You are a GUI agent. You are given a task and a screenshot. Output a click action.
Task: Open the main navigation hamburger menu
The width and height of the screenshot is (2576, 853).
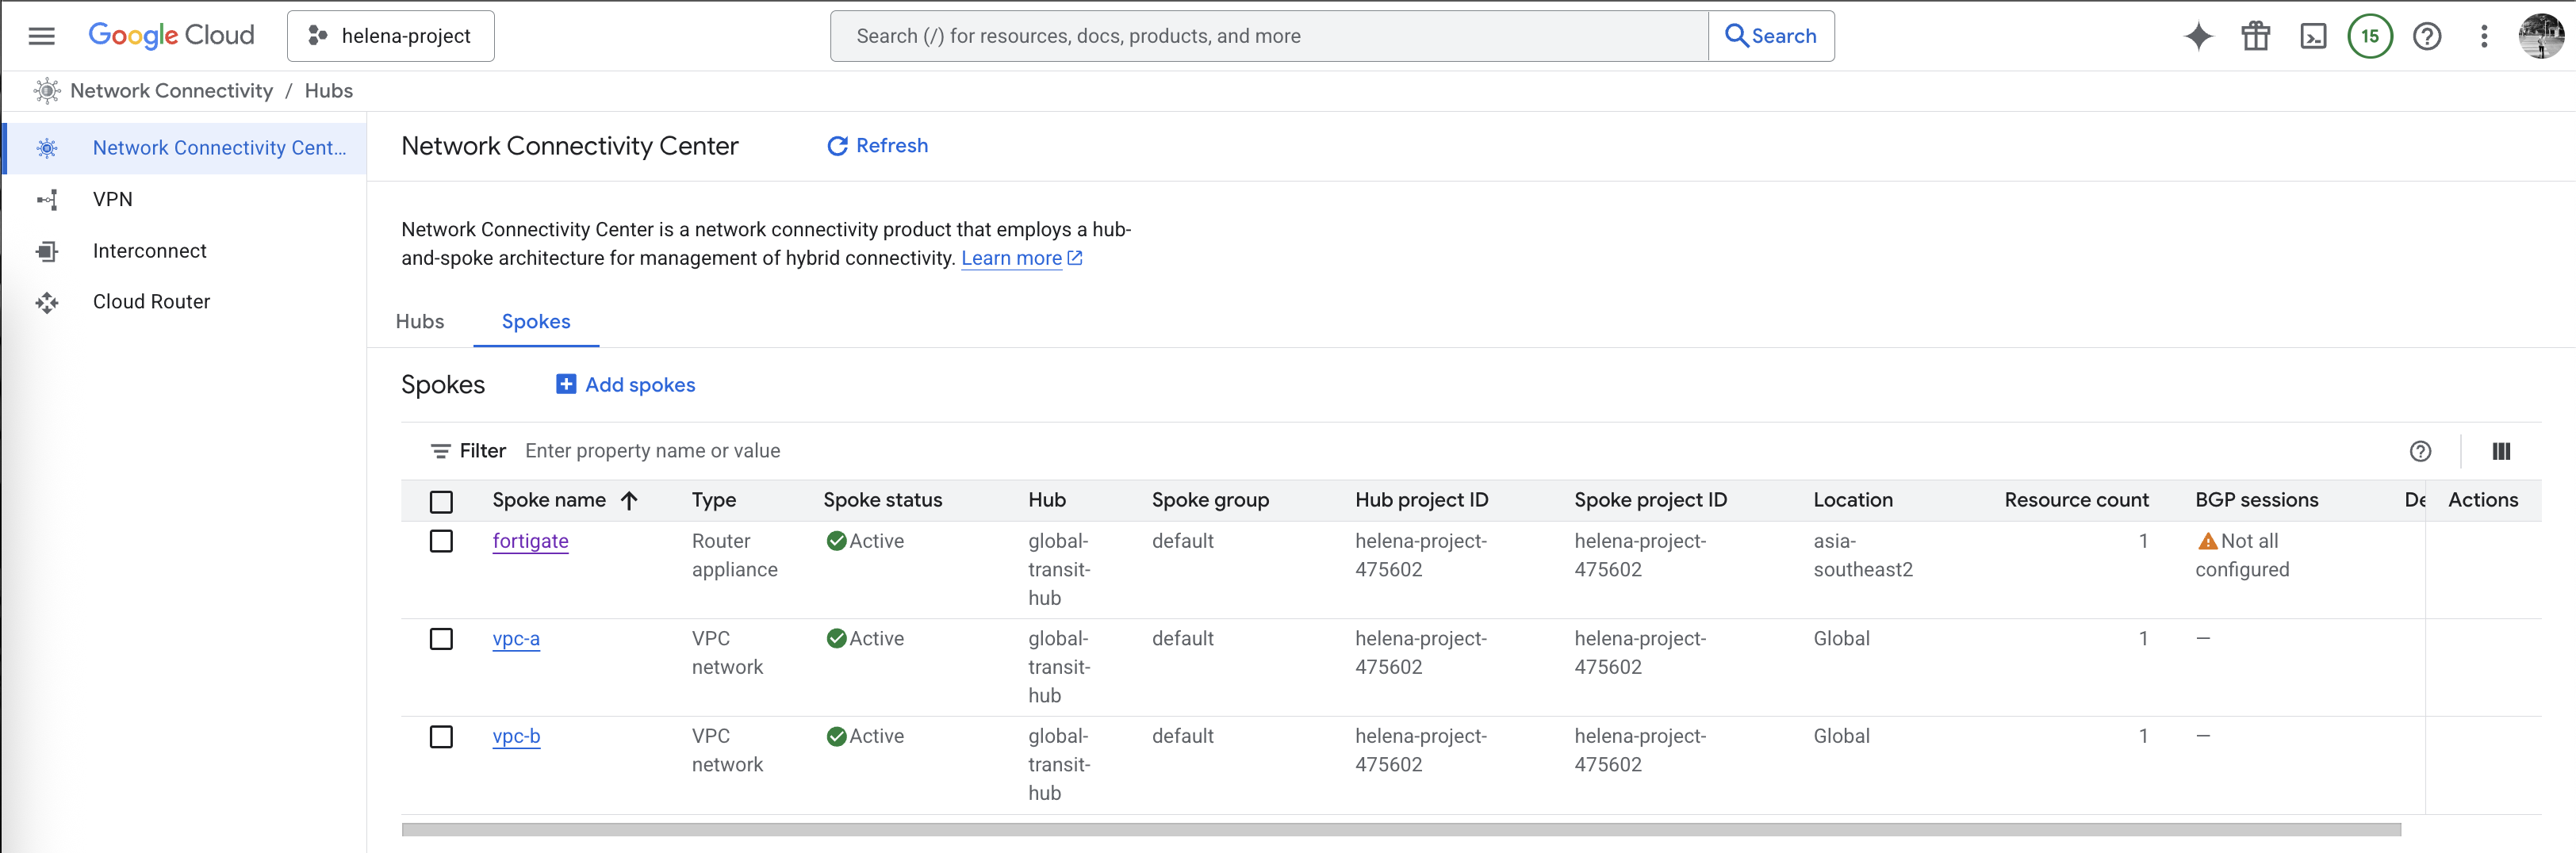point(41,36)
